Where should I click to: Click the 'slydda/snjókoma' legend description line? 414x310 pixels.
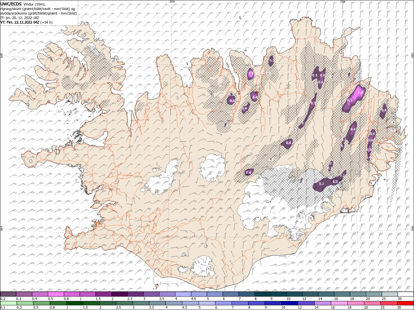[x=38, y=13]
